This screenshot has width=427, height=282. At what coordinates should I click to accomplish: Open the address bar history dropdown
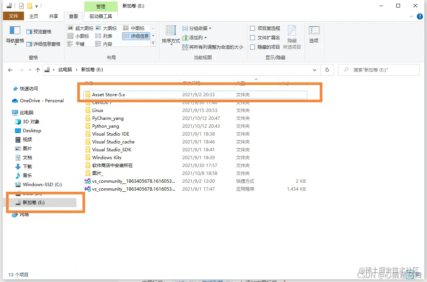point(315,70)
